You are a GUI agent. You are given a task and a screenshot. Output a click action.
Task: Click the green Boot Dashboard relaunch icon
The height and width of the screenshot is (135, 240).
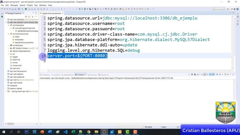click(26, 9)
